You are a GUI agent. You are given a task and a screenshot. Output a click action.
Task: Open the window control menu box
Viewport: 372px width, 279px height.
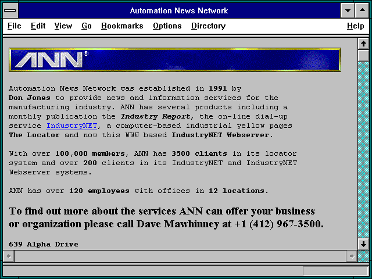click(10, 10)
